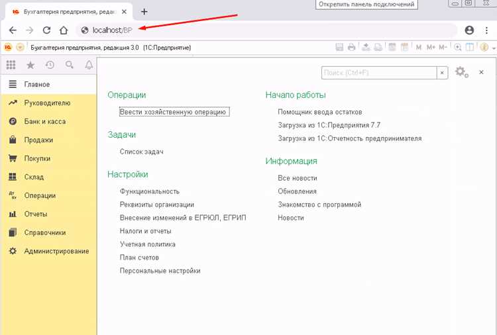Open Внесение изменений в ЕГРЮЛ, ЕГРИП
The image size is (497, 335).
pyautogui.click(x=183, y=218)
